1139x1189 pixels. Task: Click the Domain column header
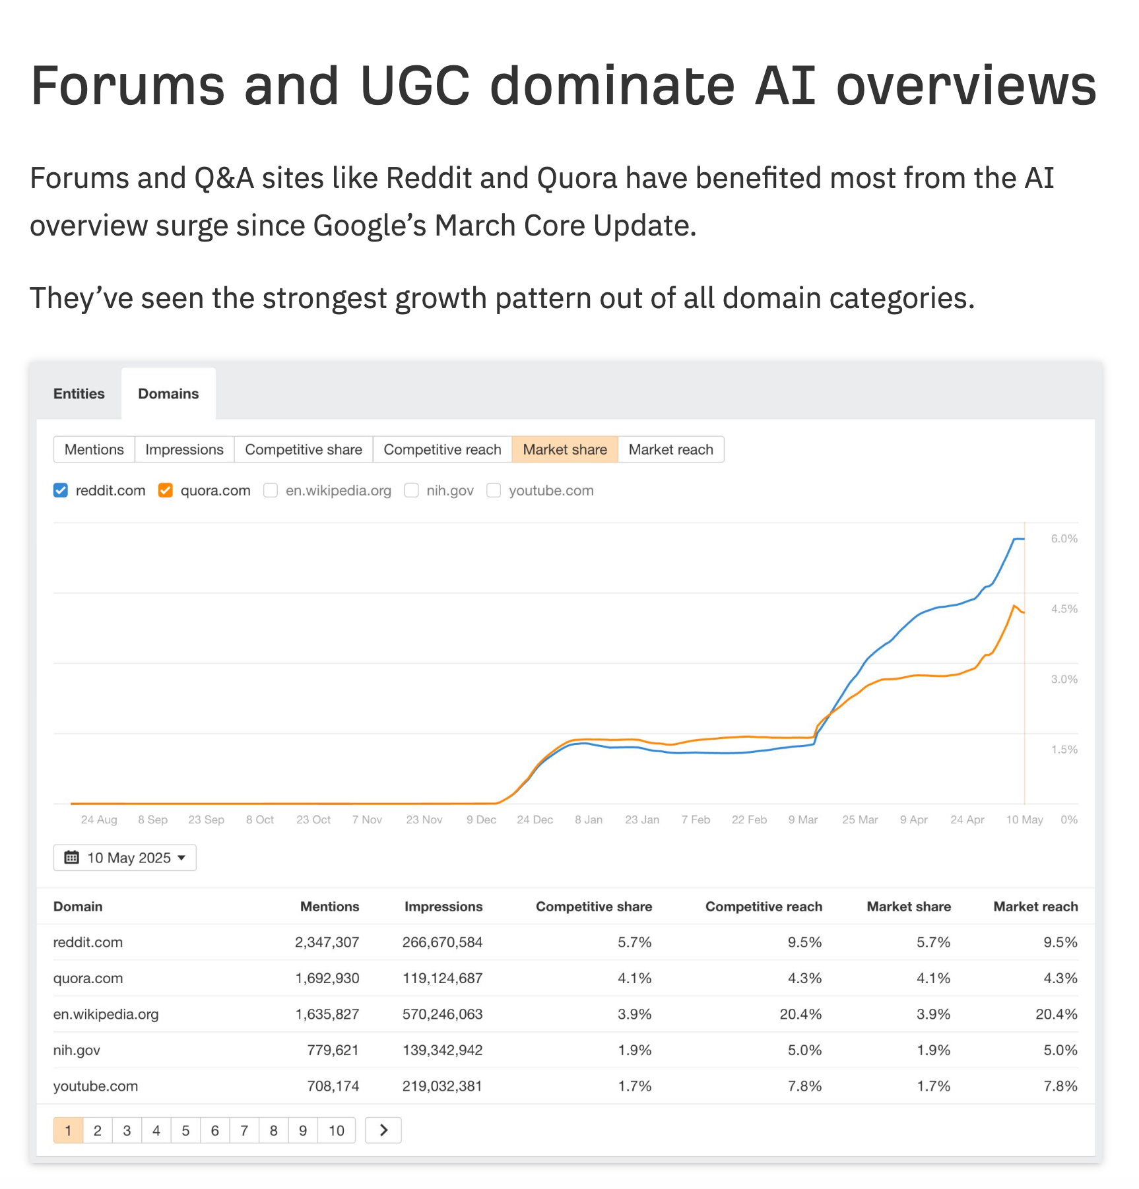pyautogui.click(x=78, y=907)
